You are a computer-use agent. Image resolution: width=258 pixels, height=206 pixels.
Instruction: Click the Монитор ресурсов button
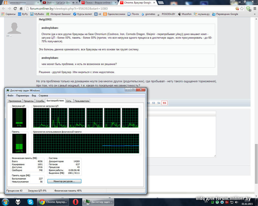[x=64, y=181]
